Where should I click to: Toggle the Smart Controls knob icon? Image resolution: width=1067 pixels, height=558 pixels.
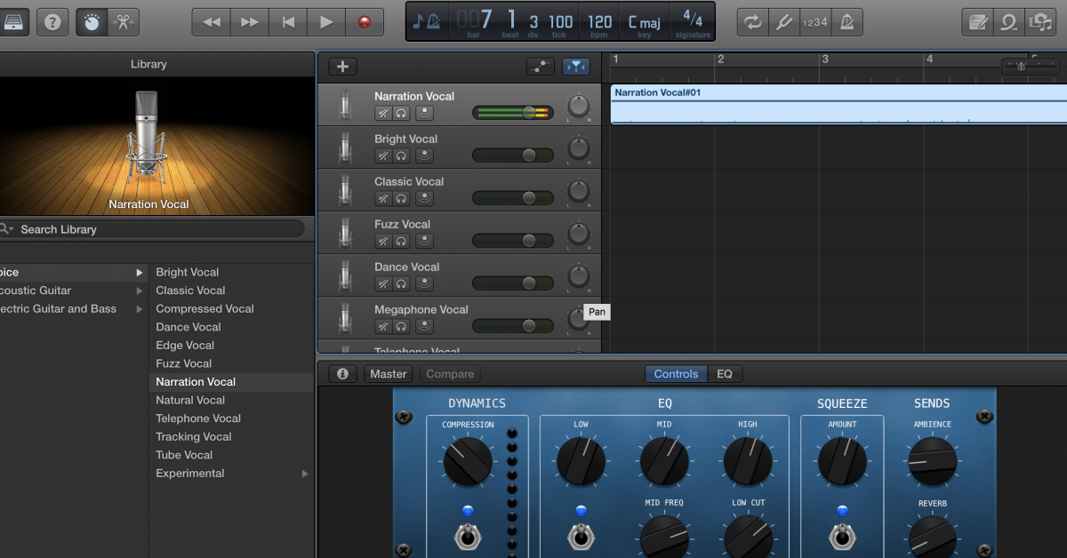(x=92, y=22)
